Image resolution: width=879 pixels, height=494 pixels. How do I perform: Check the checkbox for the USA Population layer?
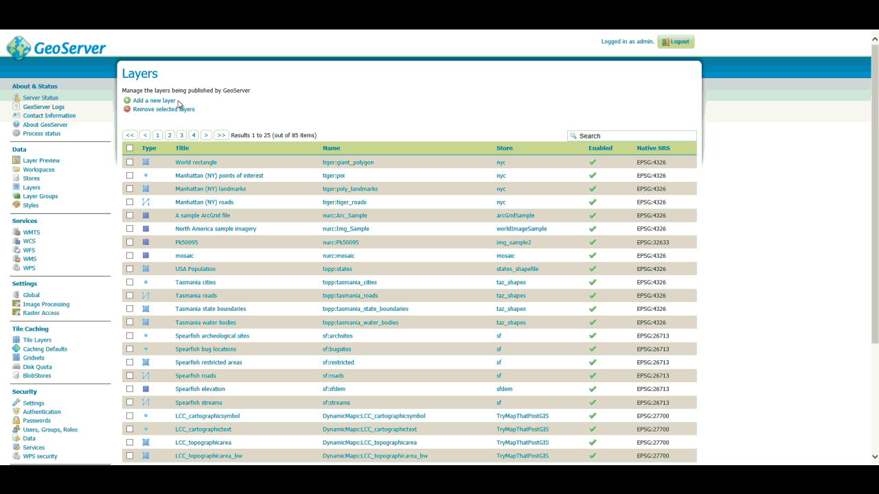[130, 268]
